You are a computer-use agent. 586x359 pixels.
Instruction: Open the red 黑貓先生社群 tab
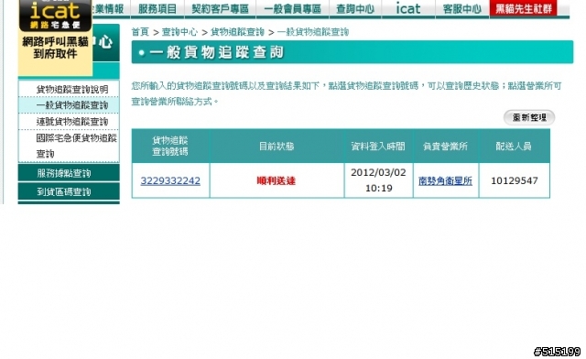(x=523, y=8)
